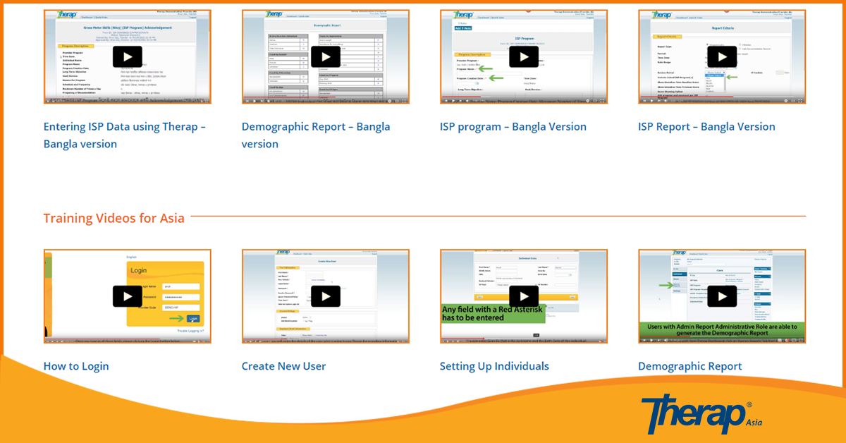The width and height of the screenshot is (846, 443).
Task: Open 'Entering ISP Data using Therap' link
Action: pos(125,135)
